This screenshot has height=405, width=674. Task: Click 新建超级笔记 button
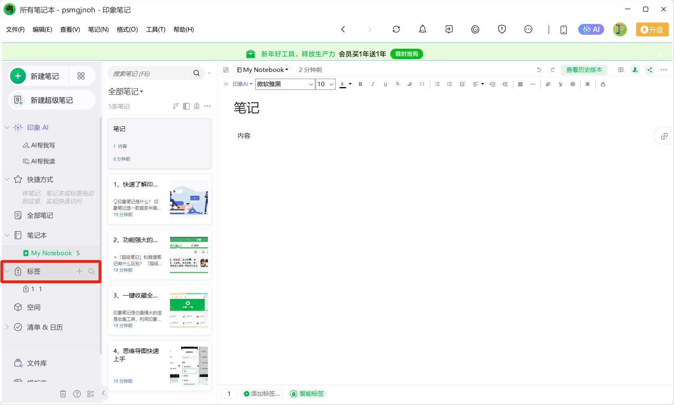[52, 100]
